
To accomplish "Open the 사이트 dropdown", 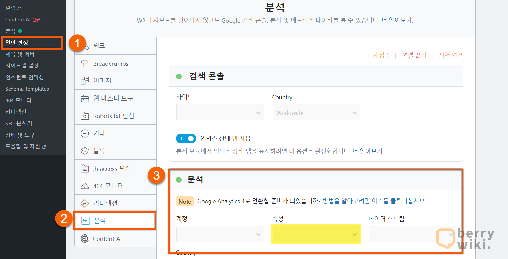I will (220, 112).
